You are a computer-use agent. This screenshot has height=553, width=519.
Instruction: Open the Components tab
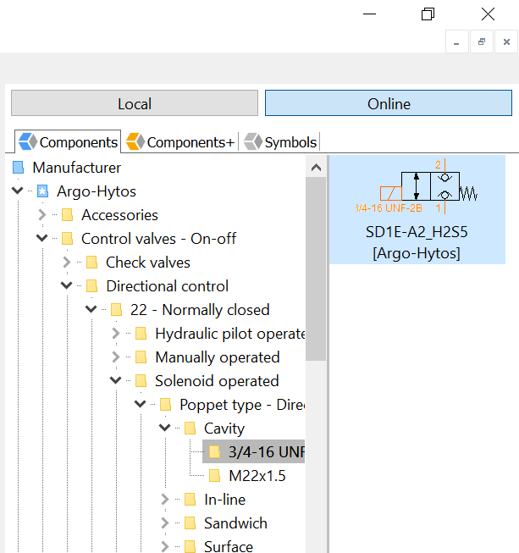click(x=68, y=142)
